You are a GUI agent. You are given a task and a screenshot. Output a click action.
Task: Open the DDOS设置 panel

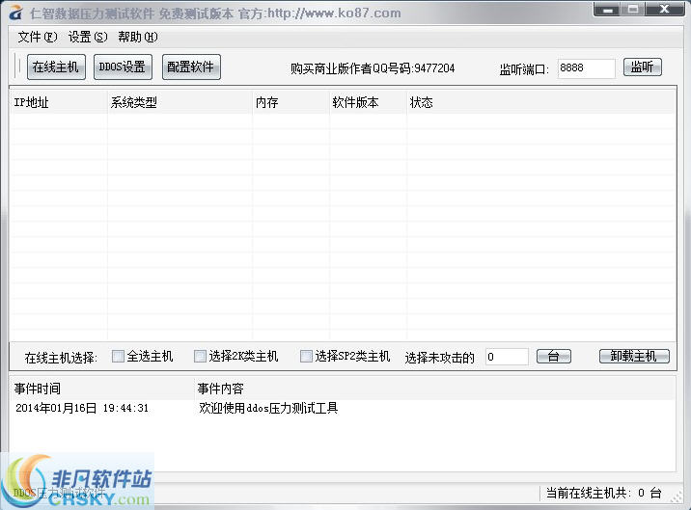pyautogui.click(x=123, y=67)
